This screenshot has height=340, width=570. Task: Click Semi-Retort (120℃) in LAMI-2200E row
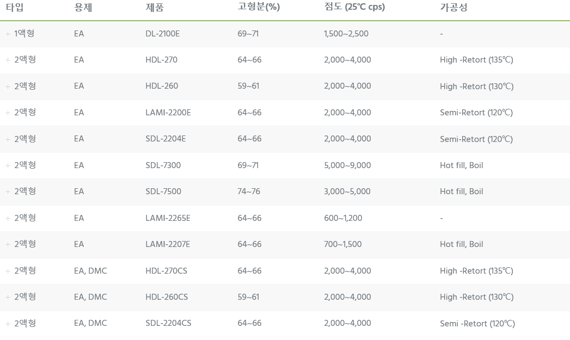click(476, 113)
